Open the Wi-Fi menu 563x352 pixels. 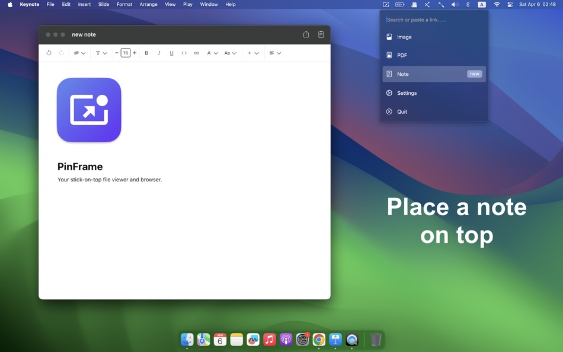coord(497,4)
